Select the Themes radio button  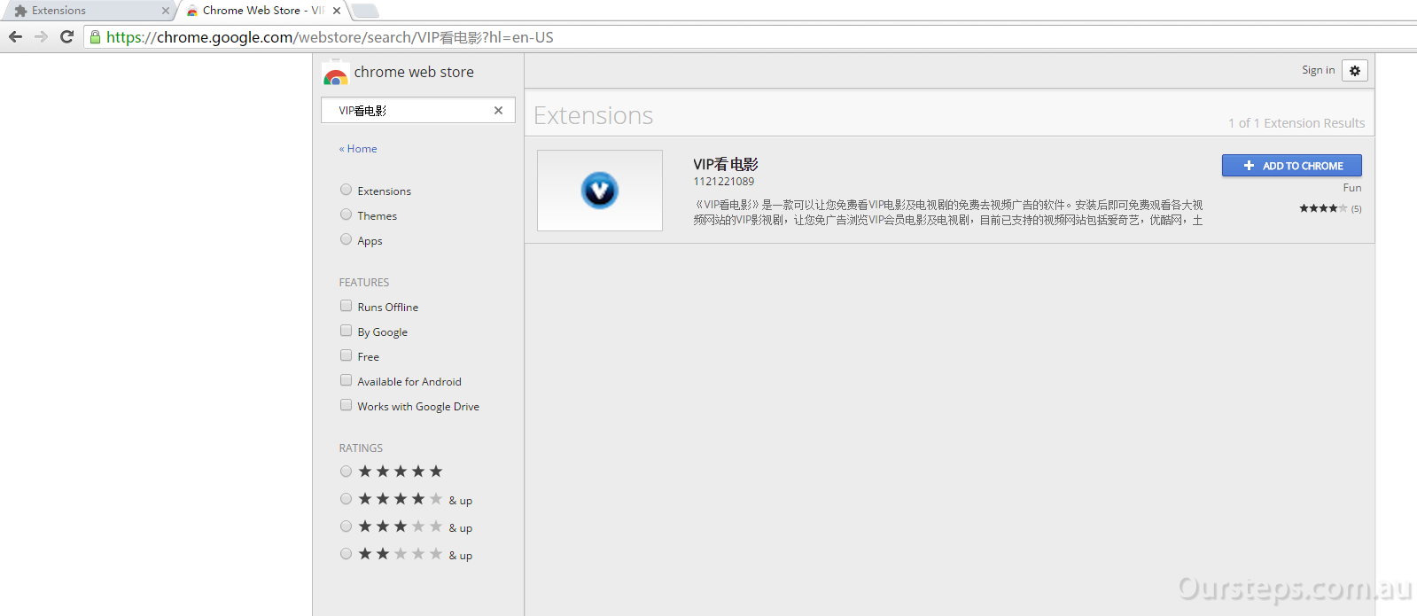tap(346, 214)
